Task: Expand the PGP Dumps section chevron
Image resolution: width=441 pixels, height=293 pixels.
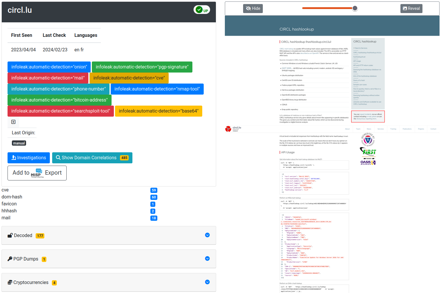Action: 207,259
